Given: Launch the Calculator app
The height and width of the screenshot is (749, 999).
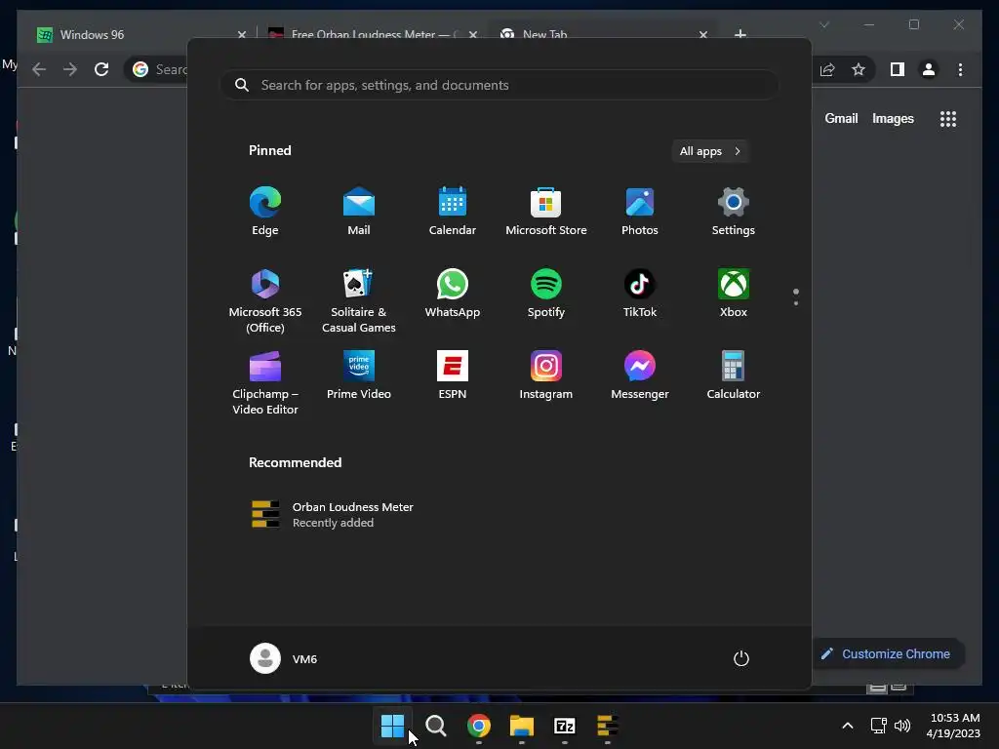Looking at the screenshot, I should click(734, 375).
